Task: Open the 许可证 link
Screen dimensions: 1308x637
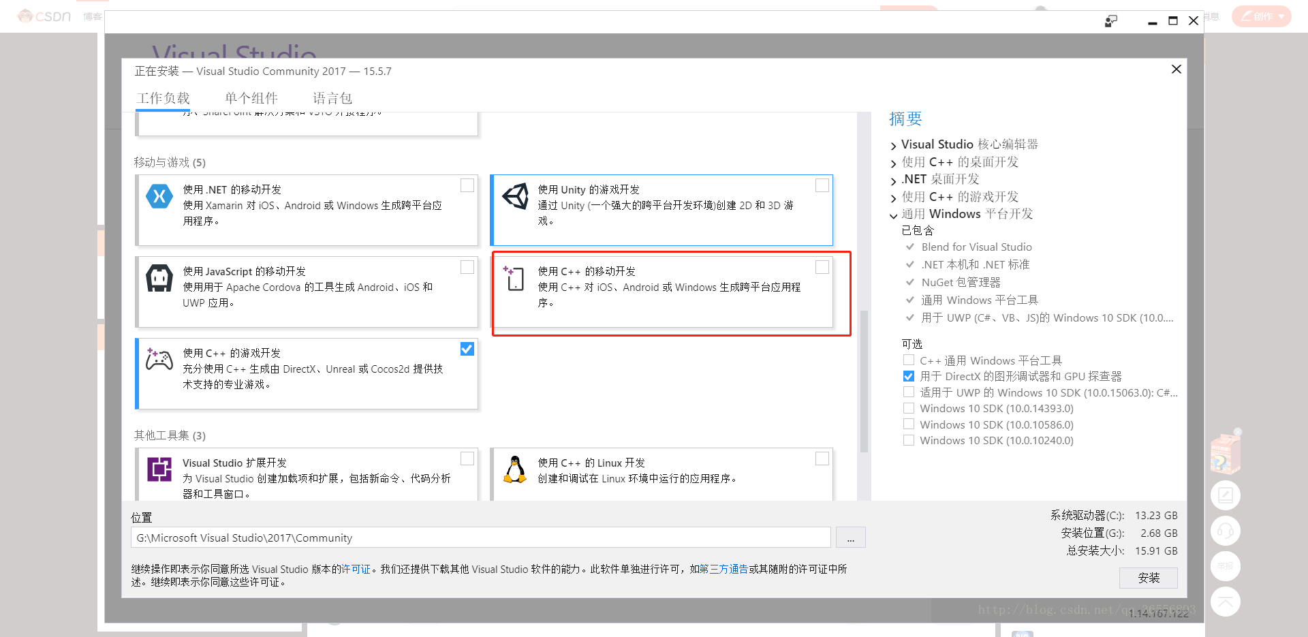Action: click(356, 569)
